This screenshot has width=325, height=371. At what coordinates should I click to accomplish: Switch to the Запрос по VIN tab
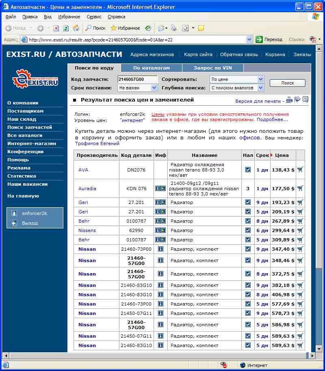click(x=212, y=68)
